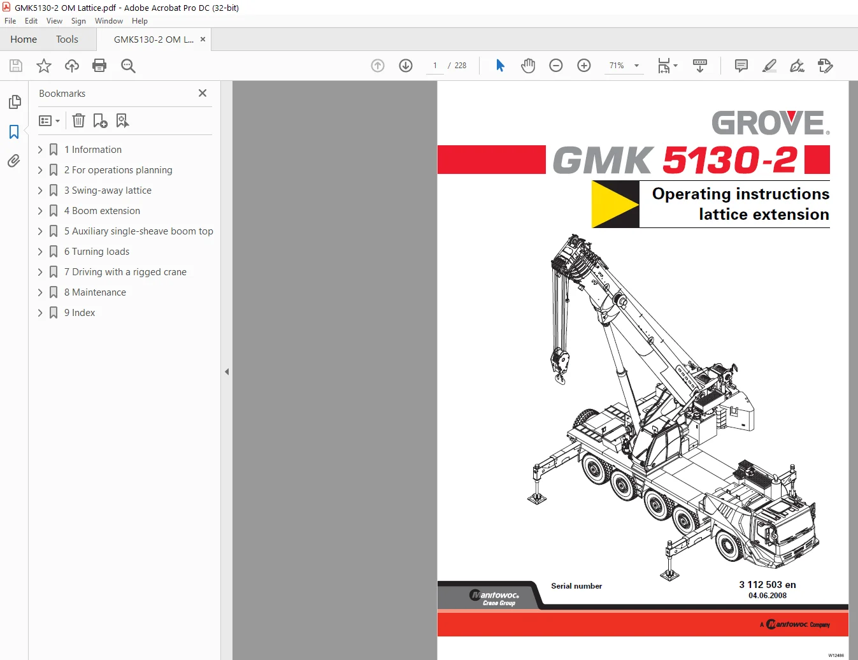Open the Sign menu

coord(78,21)
